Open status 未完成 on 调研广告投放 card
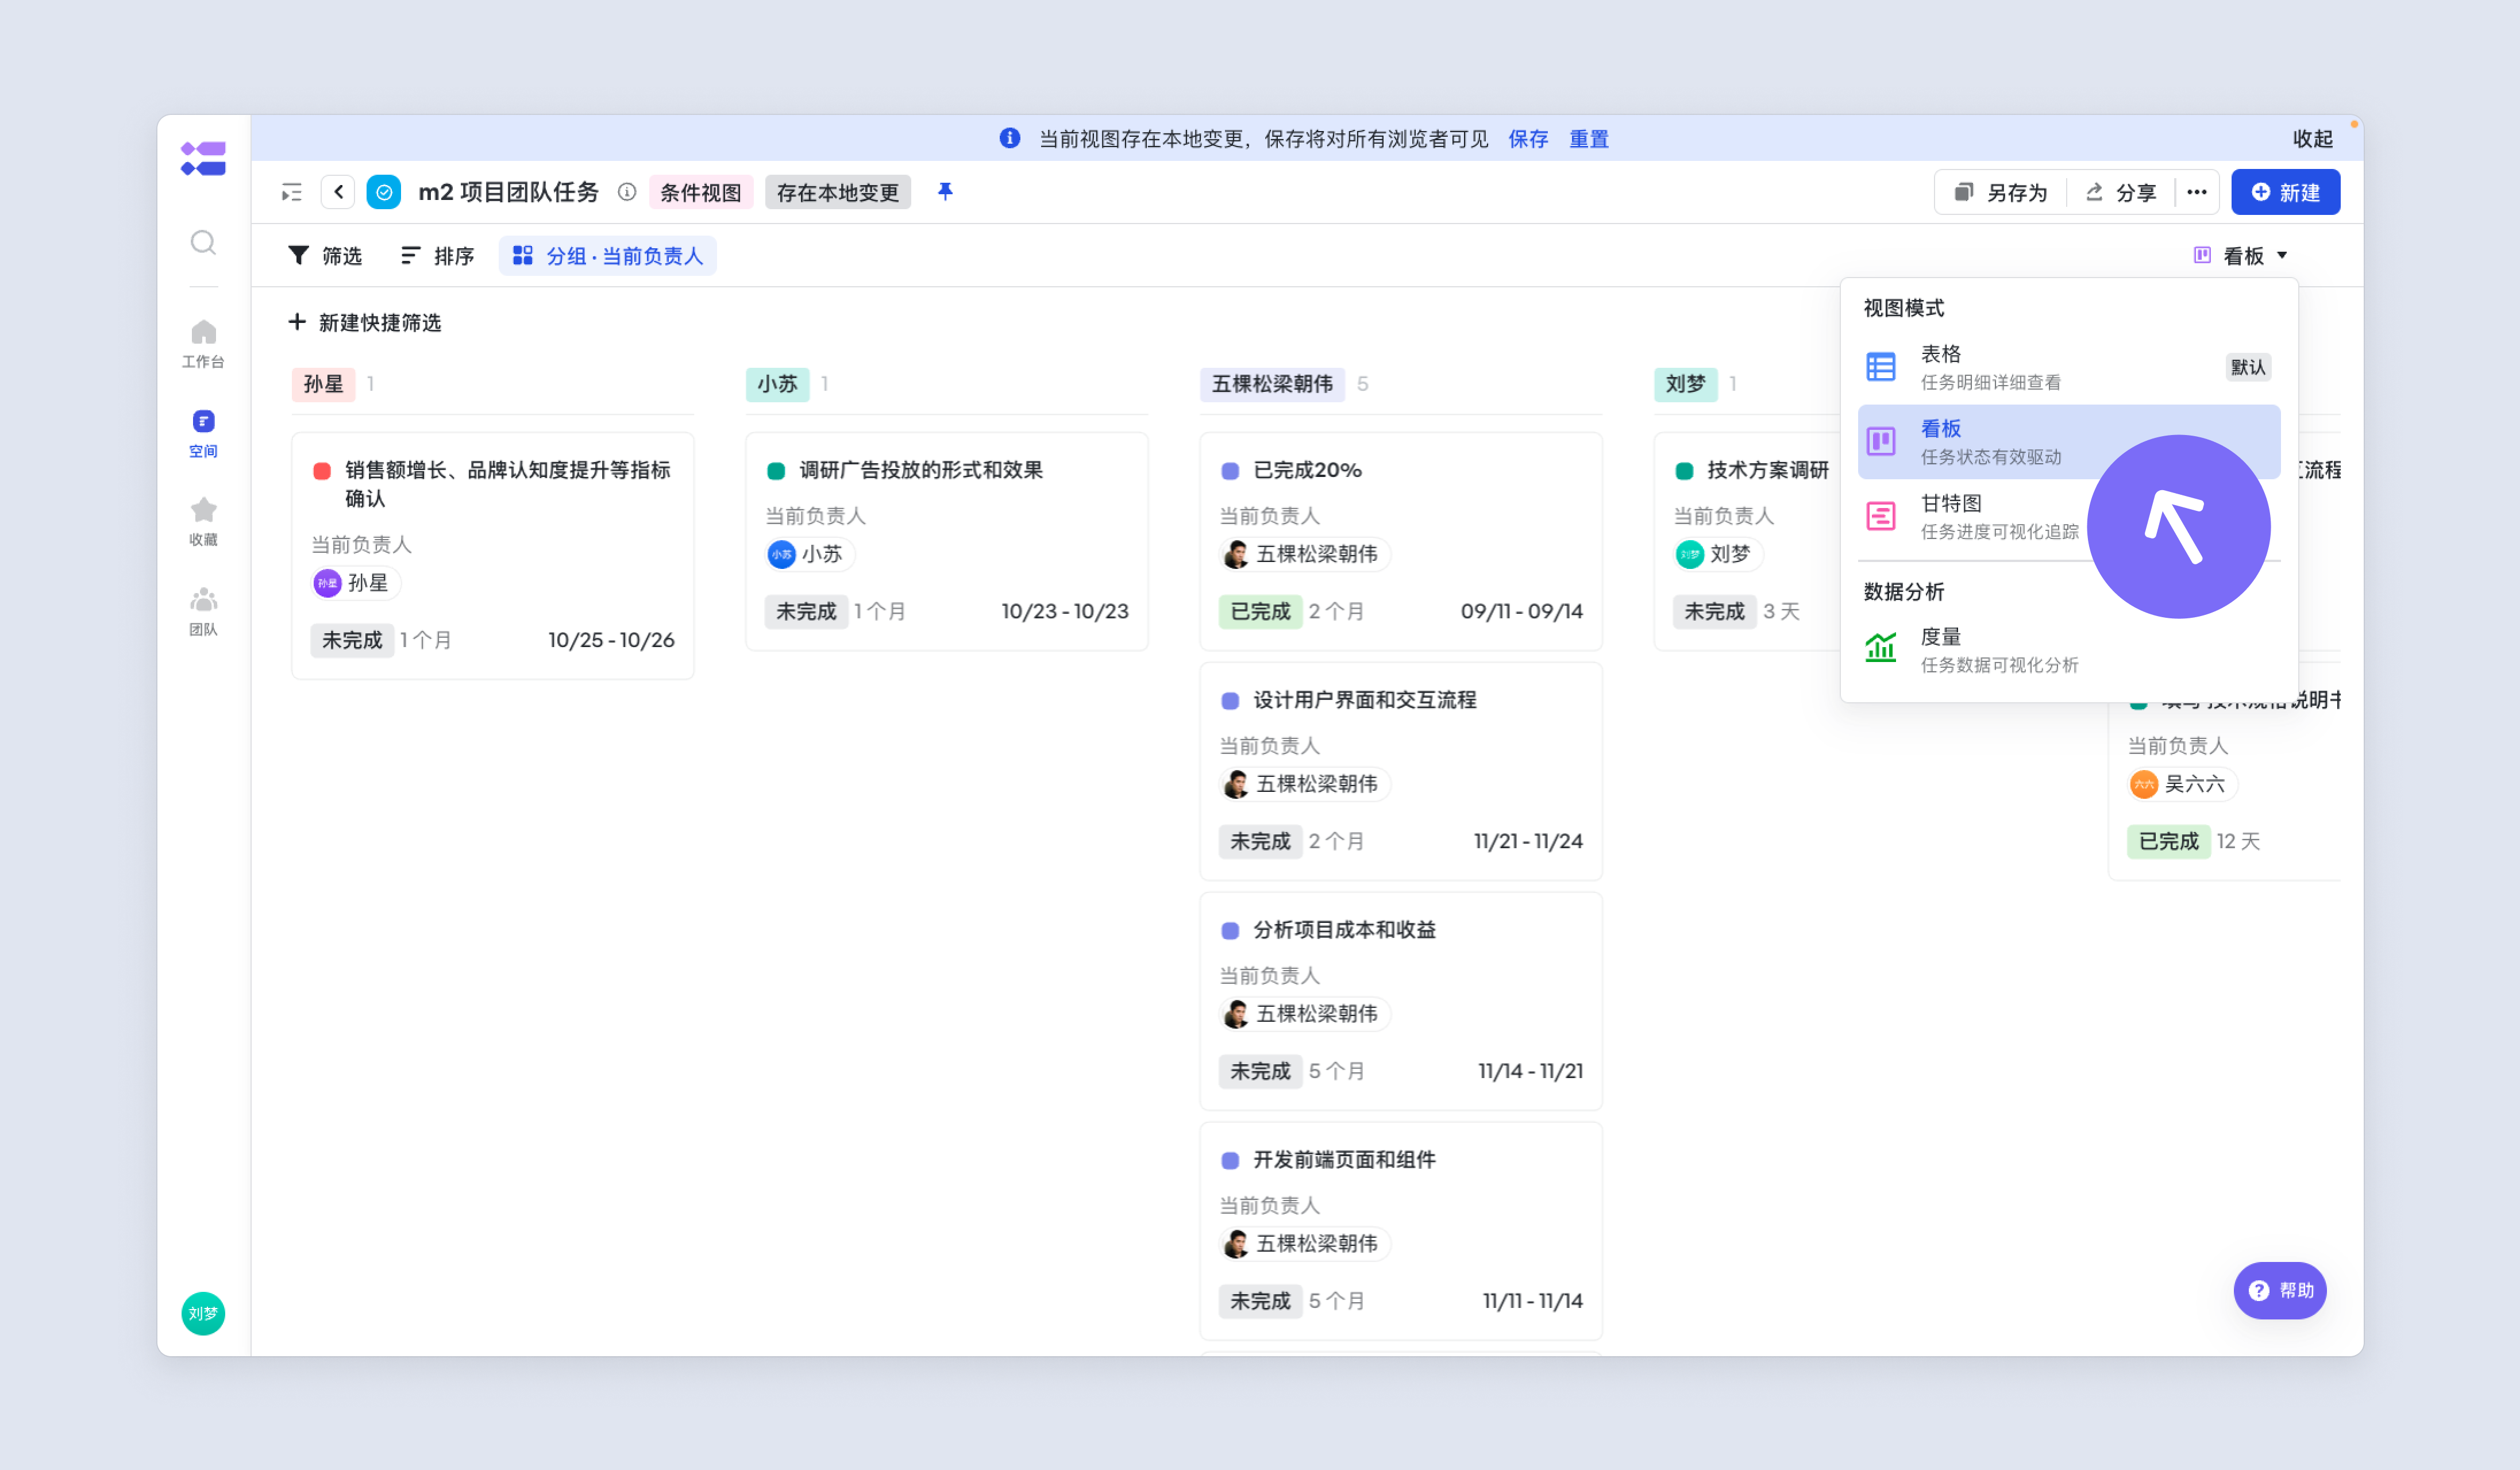The width and height of the screenshot is (2520, 1470). coord(806,611)
